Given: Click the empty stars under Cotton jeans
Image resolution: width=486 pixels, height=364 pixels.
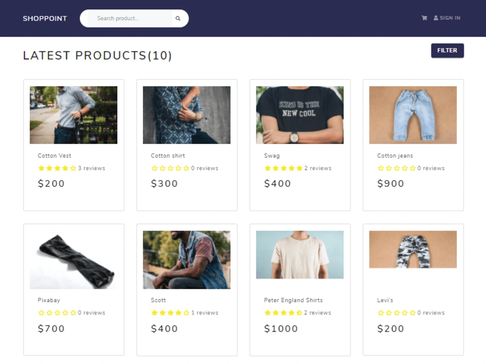Looking at the screenshot, I should (x=397, y=168).
